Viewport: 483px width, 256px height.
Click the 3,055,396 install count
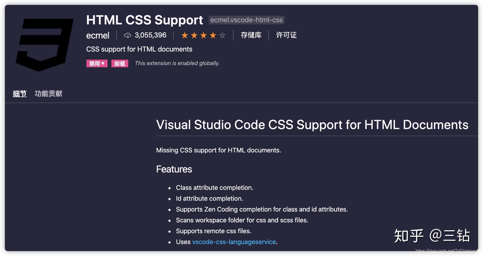coord(151,35)
